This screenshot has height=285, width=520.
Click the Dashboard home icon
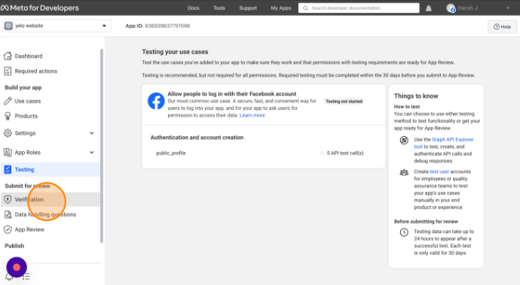tap(8, 56)
